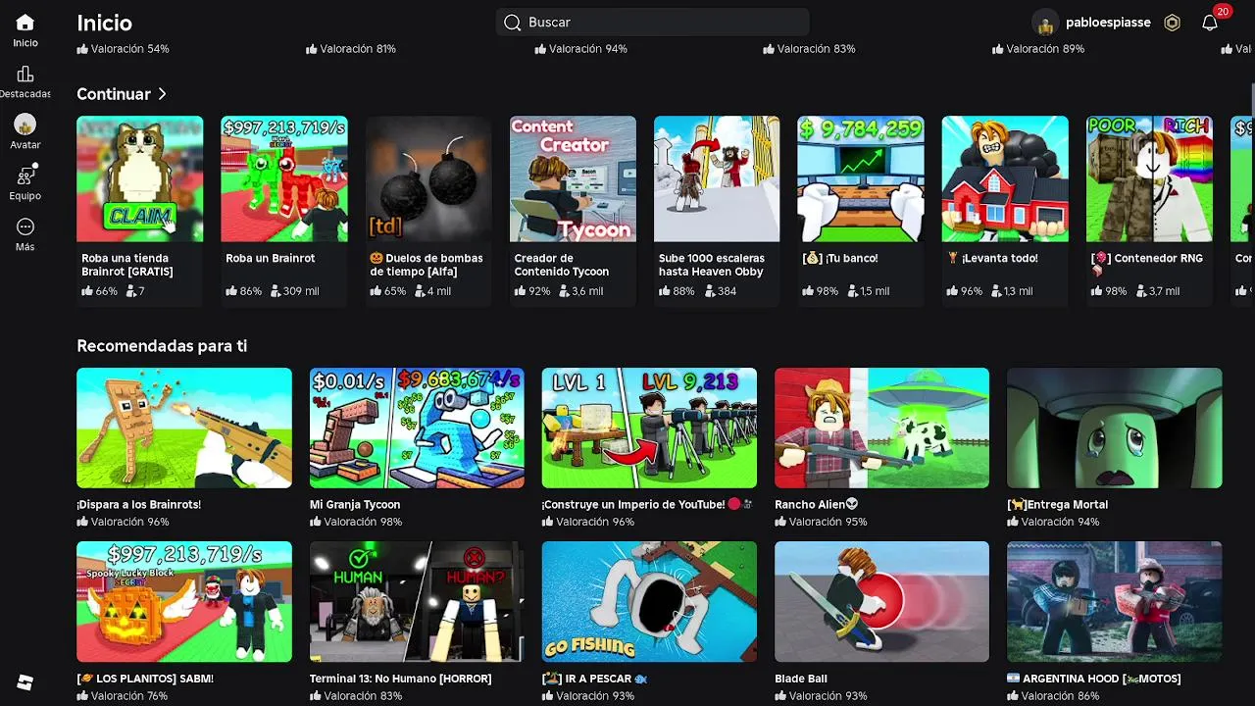Open the Entrega Mortal game thumbnail
This screenshot has width=1255, height=706.
pyautogui.click(x=1115, y=428)
